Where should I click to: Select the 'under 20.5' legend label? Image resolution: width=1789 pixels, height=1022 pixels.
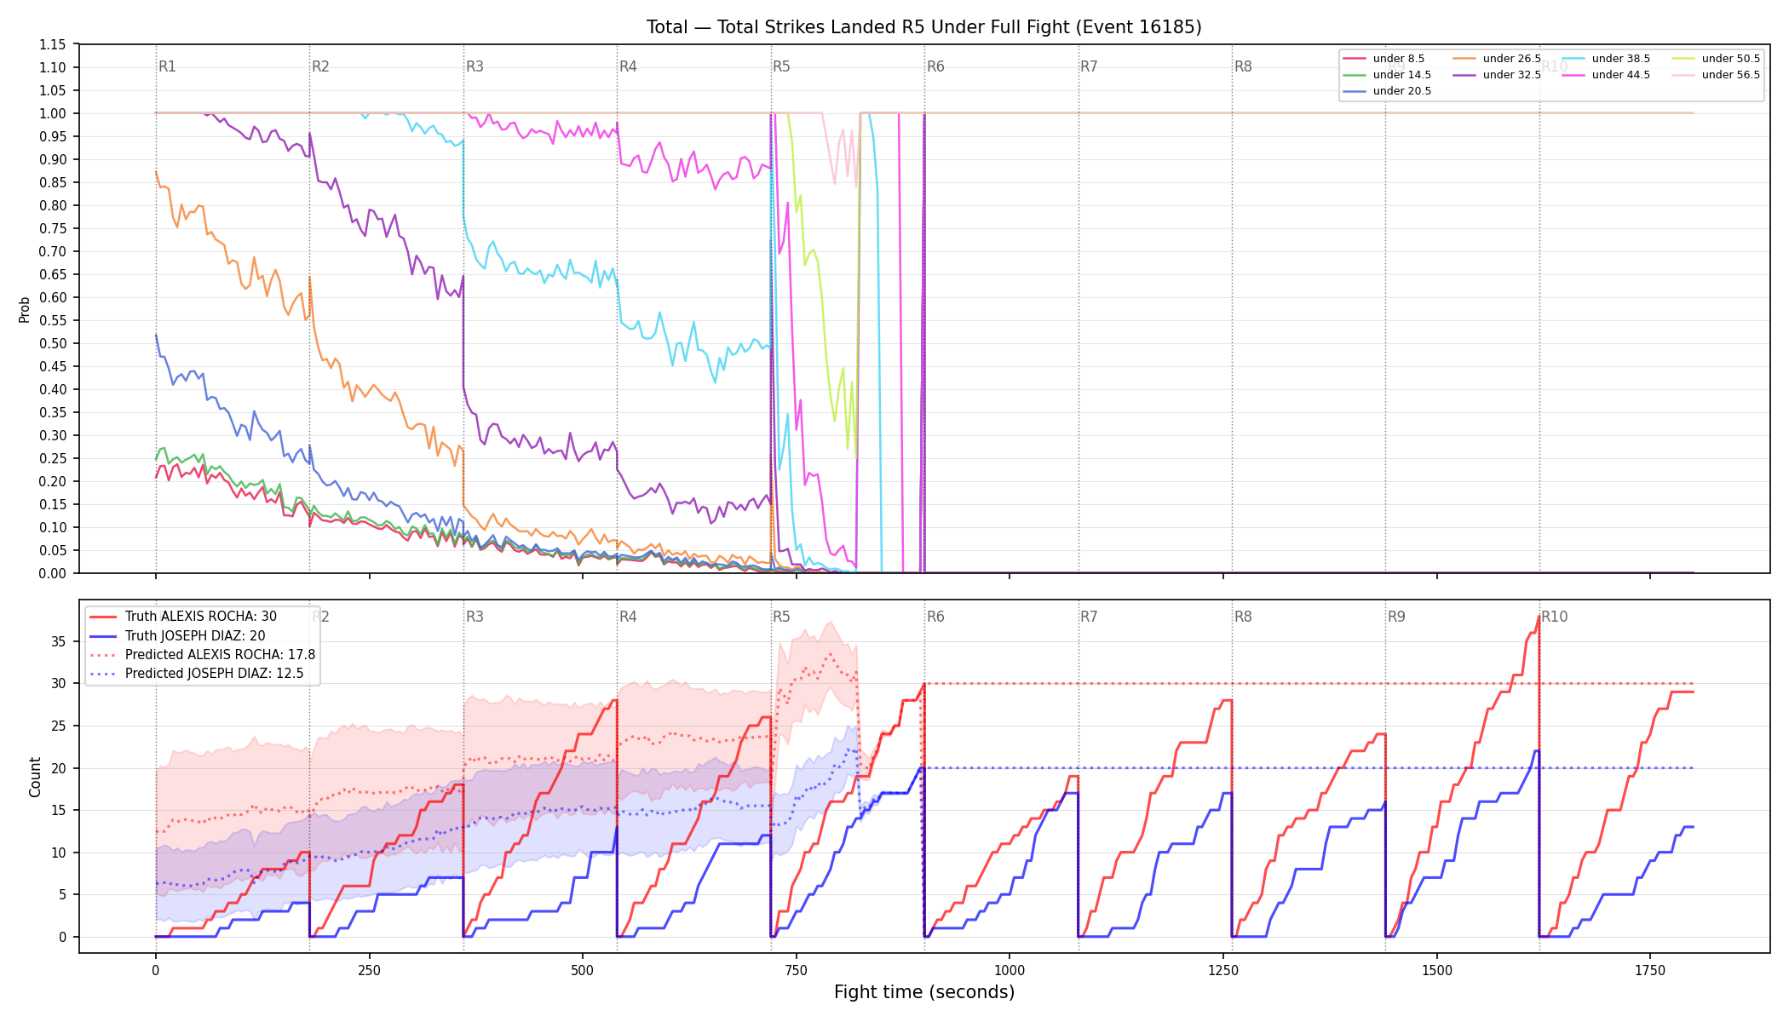point(1401,91)
